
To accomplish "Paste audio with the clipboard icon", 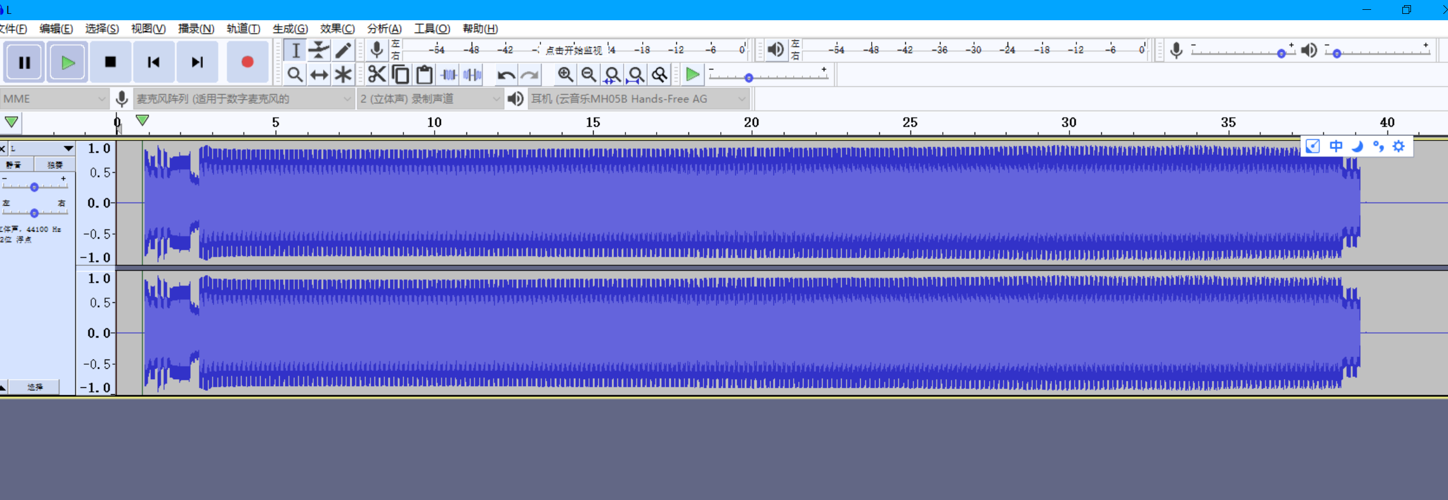I will (x=424, y=75).
